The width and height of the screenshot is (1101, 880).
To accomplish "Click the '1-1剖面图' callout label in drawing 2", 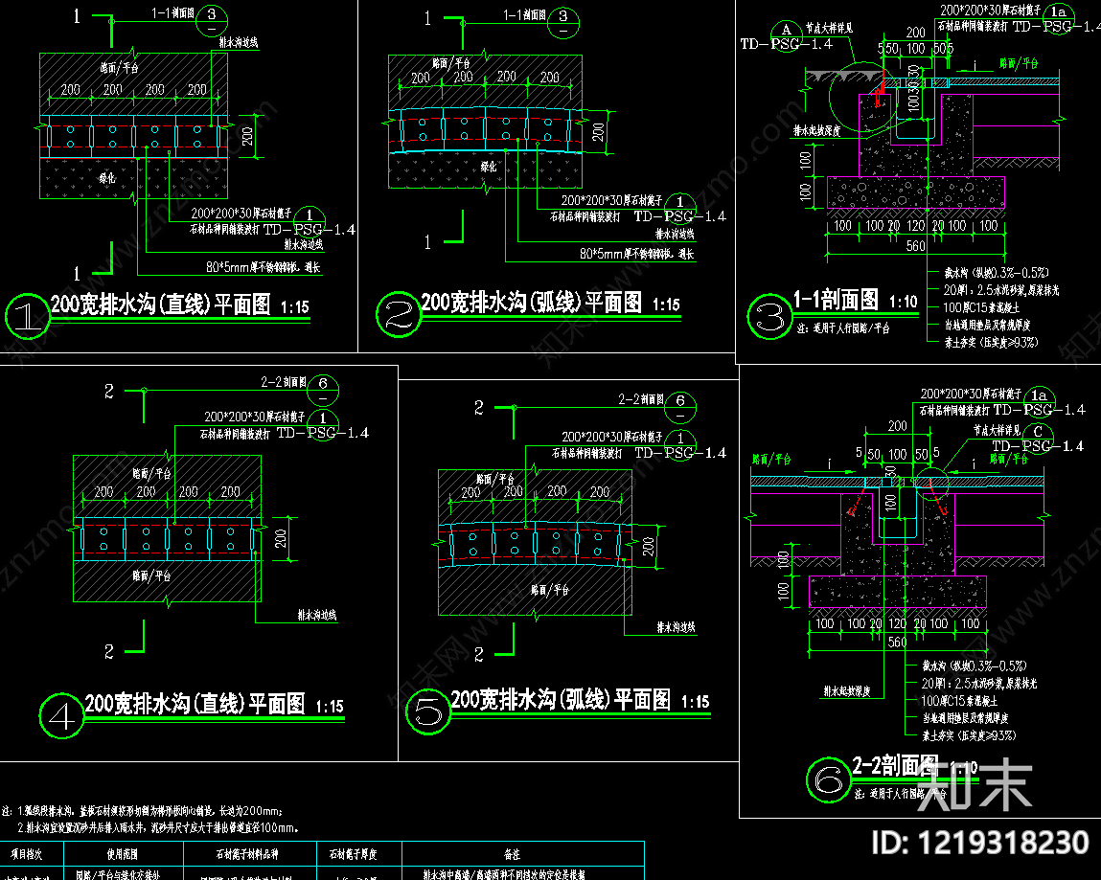I will (524, 14).
